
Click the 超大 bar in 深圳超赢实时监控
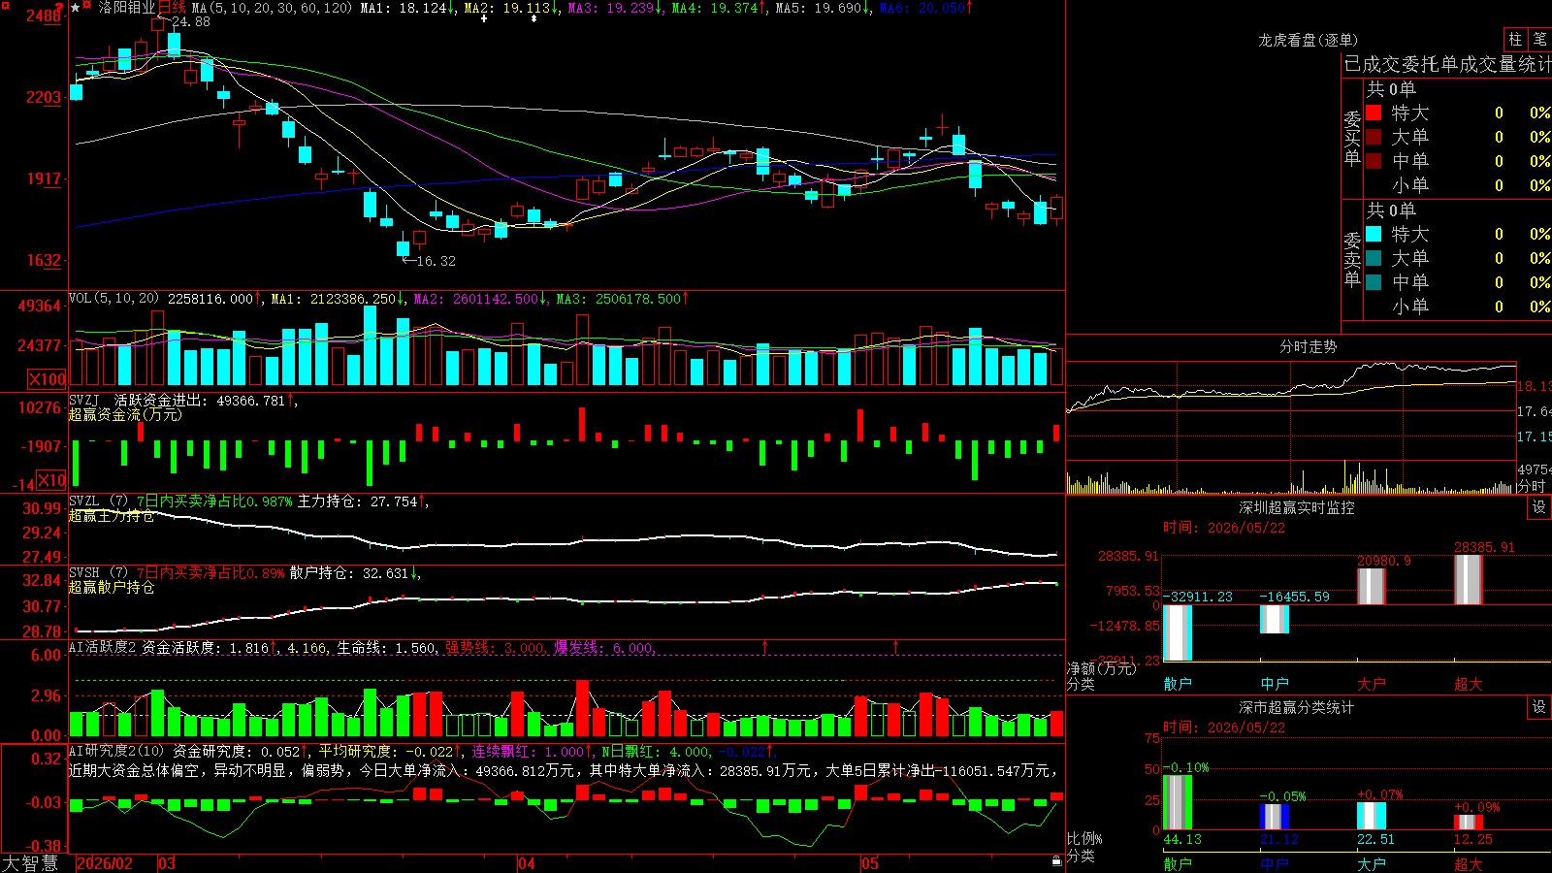(1468, 580)
